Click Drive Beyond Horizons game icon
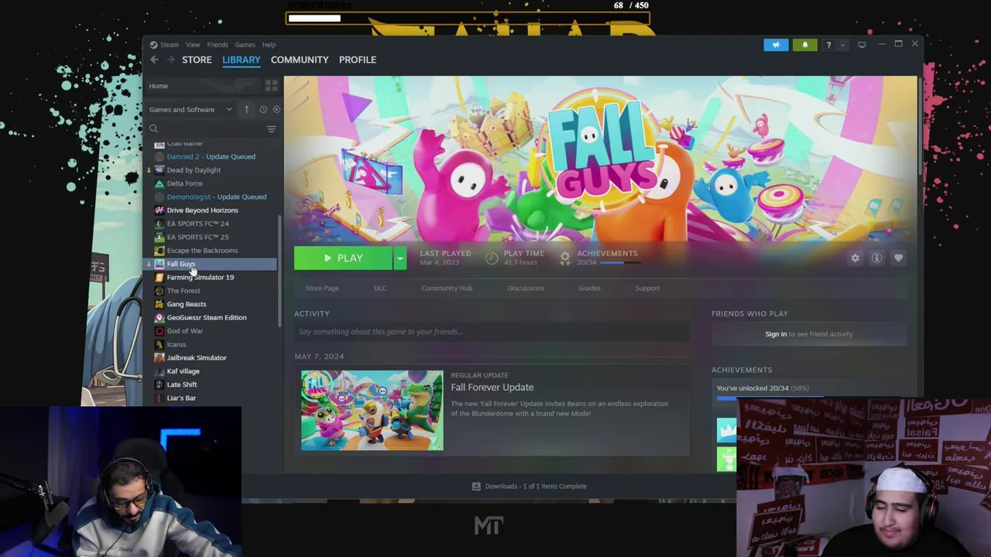The width and height of the screenshot is (991, 557). (x=159, y=210)
